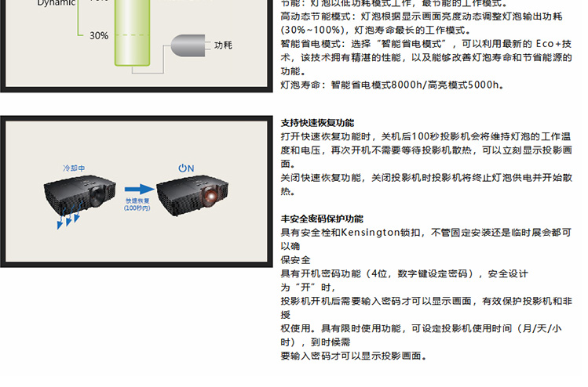Click the lamp life 8000h/5000h line
Screen dimensions: 588x387
tap(393, 85)
